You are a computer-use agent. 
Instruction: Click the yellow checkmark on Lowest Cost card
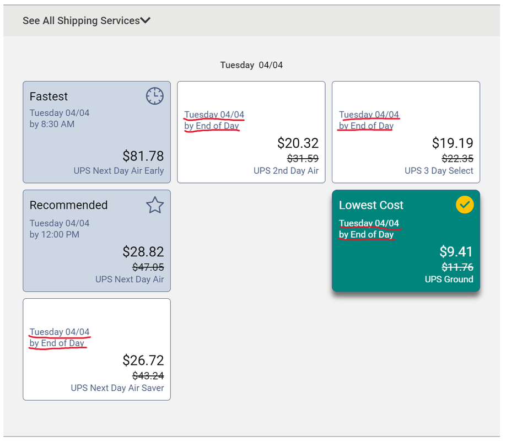tap(465, 205)
